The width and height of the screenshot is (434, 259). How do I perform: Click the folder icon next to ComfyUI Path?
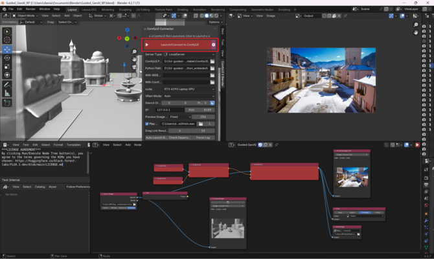213,60
